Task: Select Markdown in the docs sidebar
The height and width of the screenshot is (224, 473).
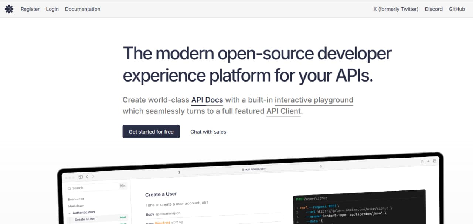Action: [76, 206]
